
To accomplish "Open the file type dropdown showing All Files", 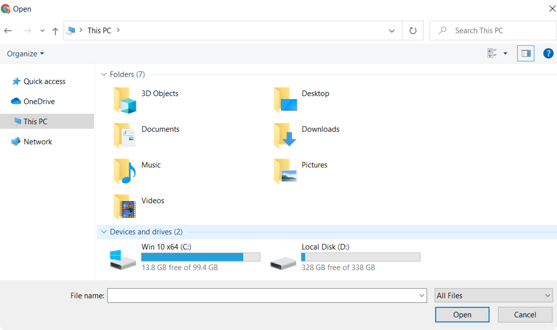I will (x=493, y=295).
